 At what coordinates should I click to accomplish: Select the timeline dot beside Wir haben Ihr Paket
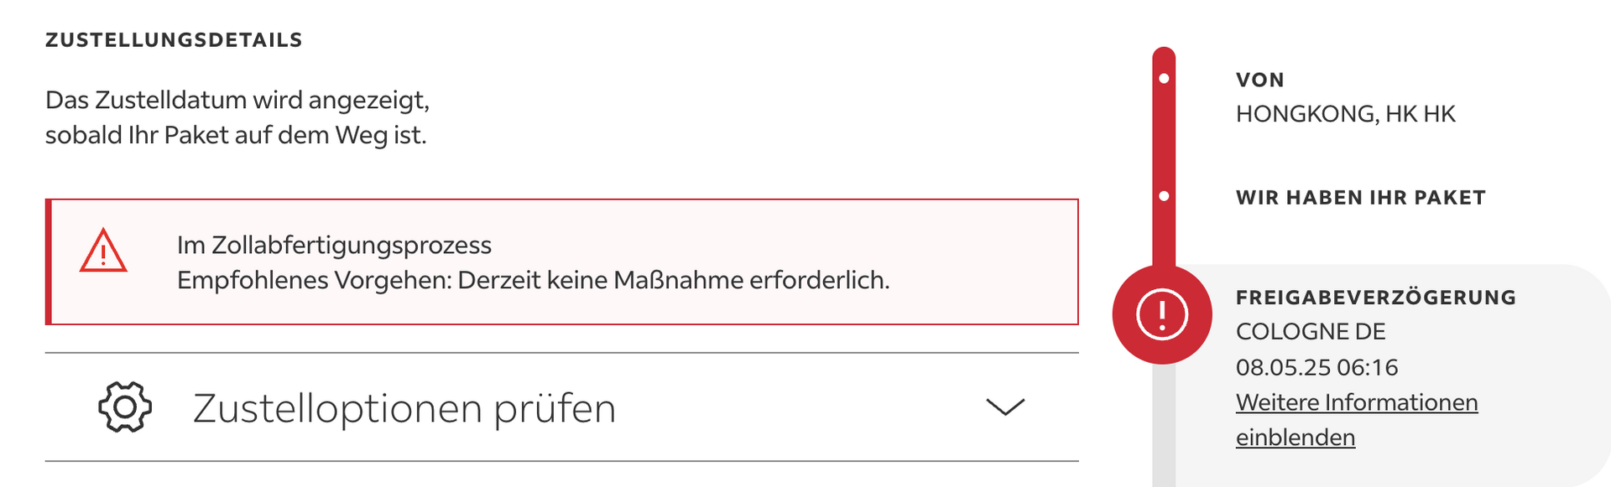[x=1164, y=196]
